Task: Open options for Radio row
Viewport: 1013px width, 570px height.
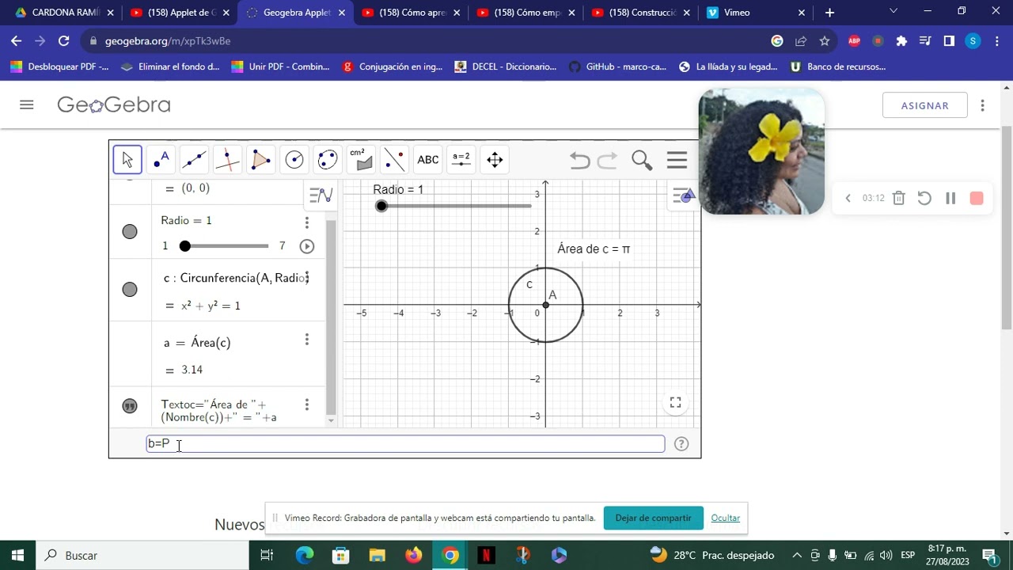Action: (307, 222)
